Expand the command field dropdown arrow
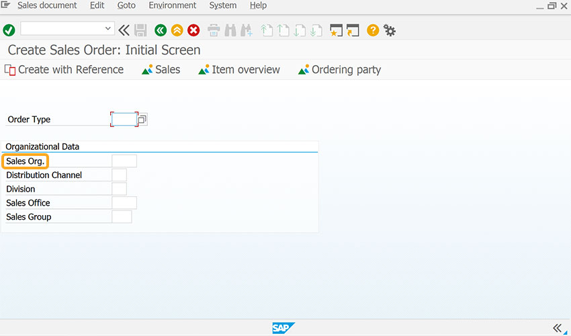The image size is (571, 336). 107,28
